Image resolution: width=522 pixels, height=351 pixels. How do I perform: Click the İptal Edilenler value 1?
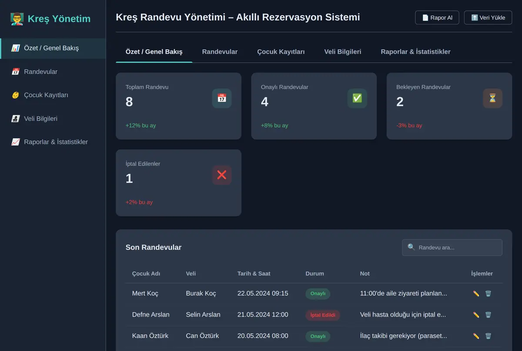click(x=129, y=179)
